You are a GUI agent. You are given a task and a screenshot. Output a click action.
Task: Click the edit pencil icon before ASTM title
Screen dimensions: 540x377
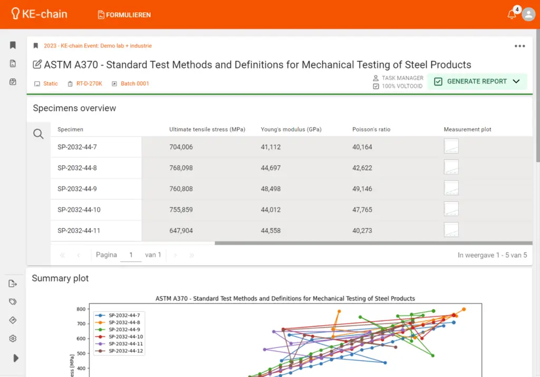pos(37,65)
